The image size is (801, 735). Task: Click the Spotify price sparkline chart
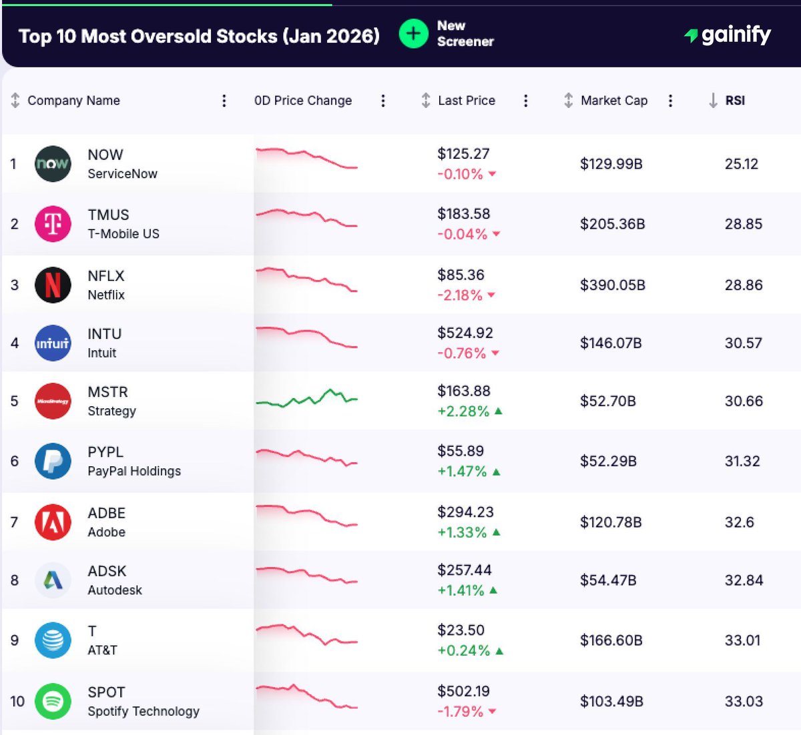pyautogui.click(x=306, y=696)
